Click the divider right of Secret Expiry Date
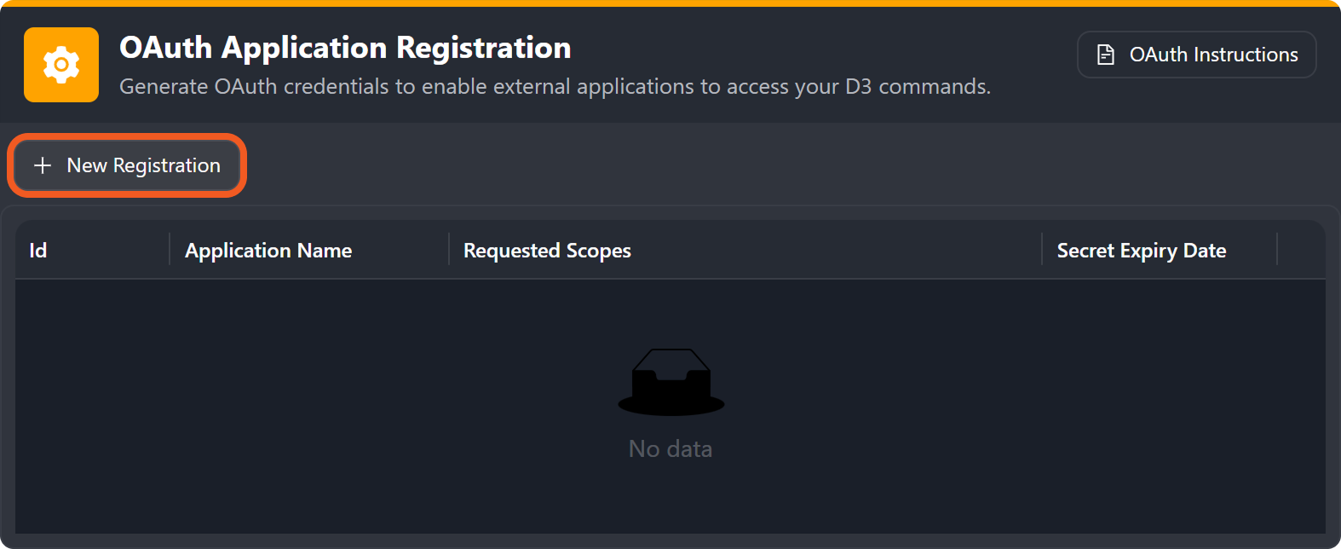Image resolution: width=1341 pixels, height=549 pixels. [1277, 250]
